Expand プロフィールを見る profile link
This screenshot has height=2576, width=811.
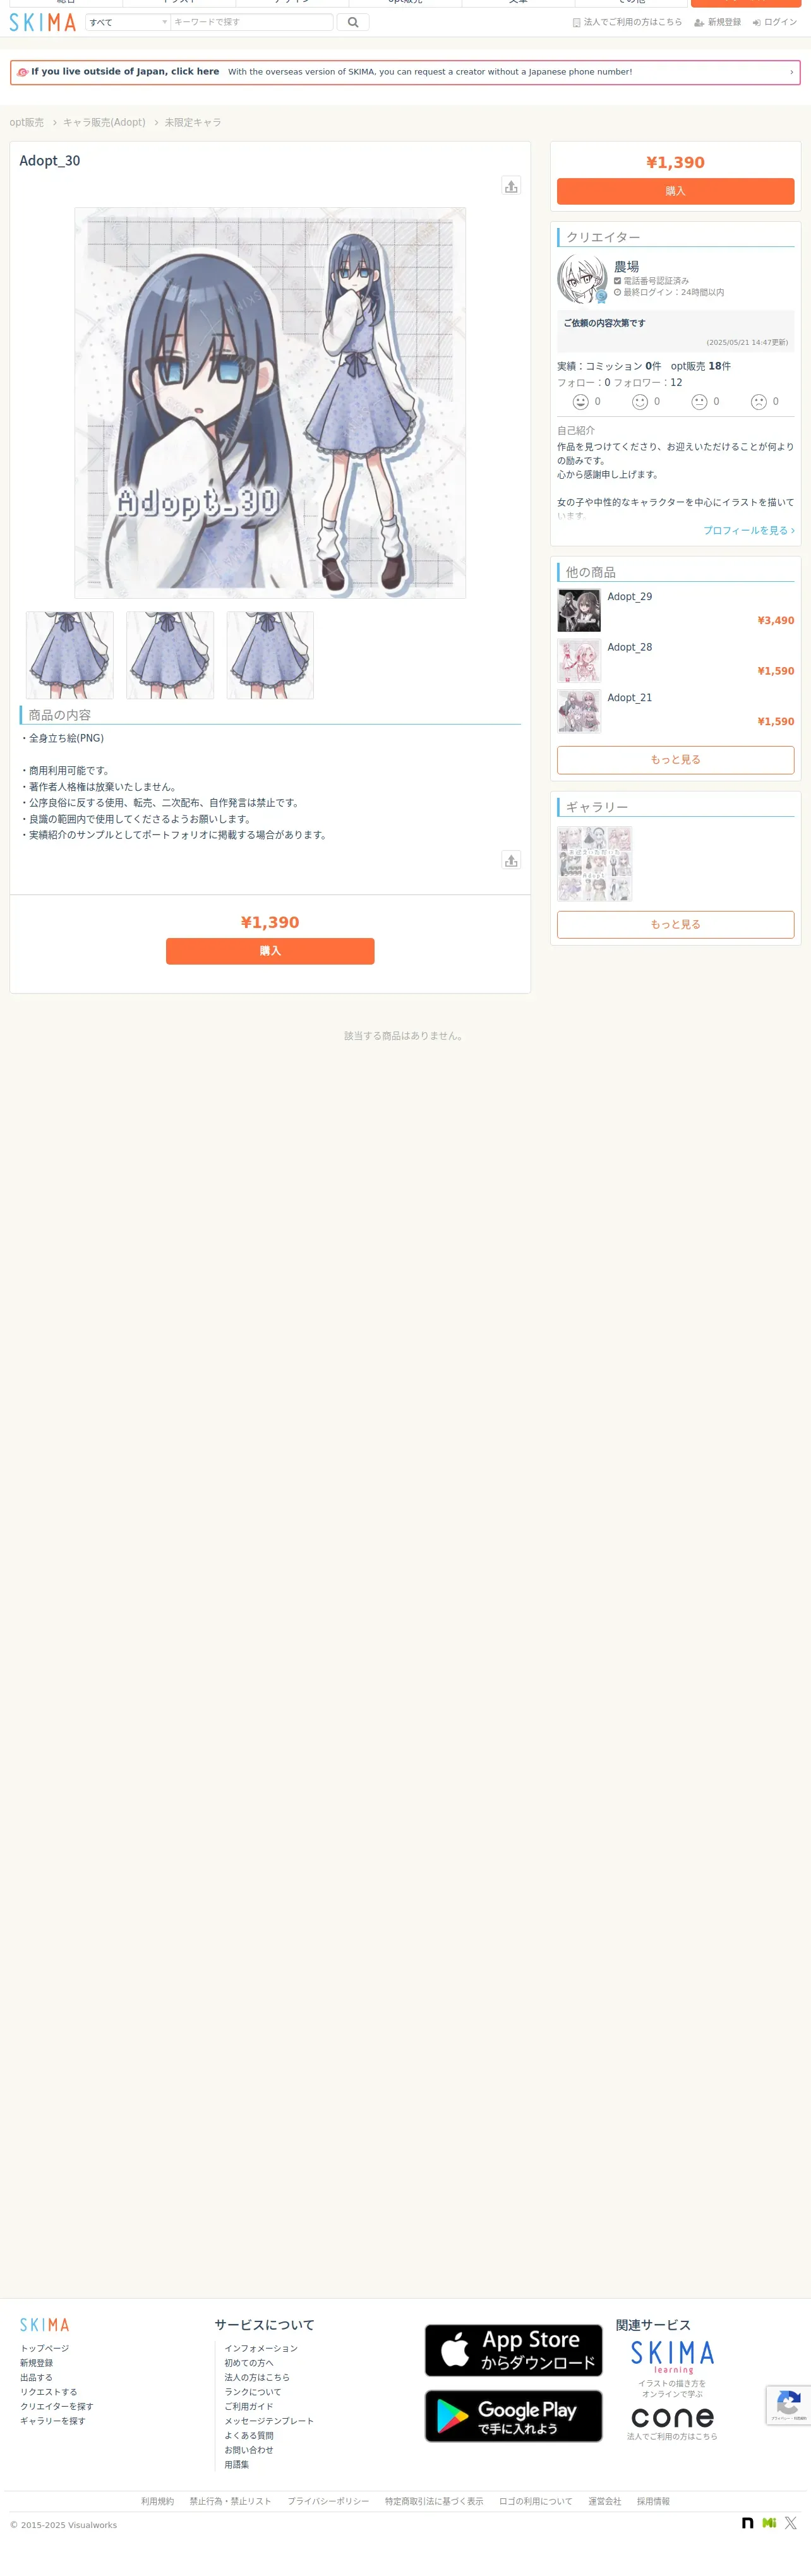749,531
